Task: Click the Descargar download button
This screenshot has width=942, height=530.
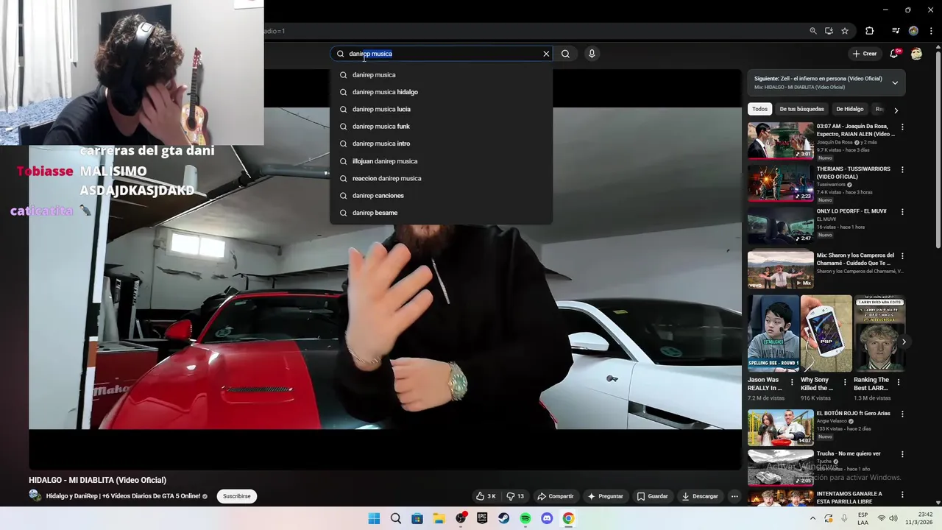Action: pyautogui.click(x=700, y=496)
